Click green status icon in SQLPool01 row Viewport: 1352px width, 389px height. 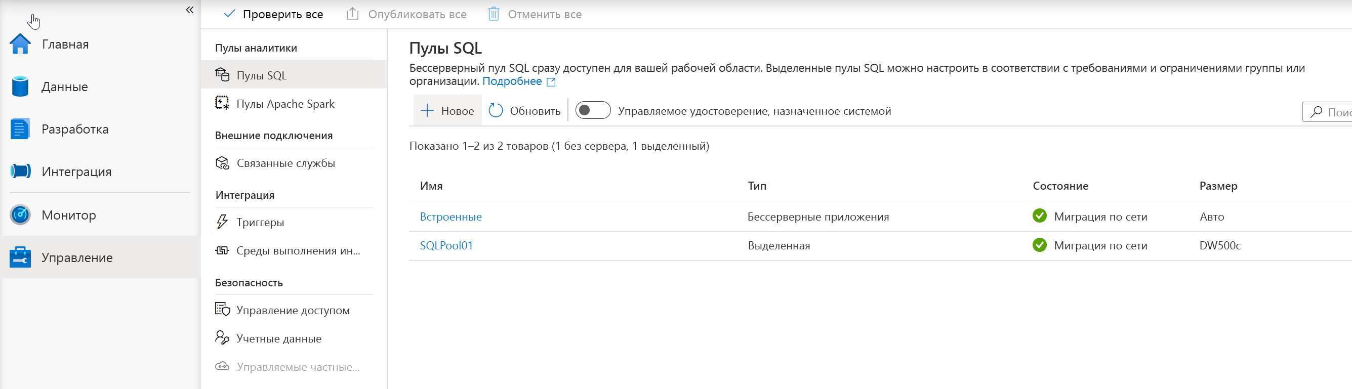1039,245
